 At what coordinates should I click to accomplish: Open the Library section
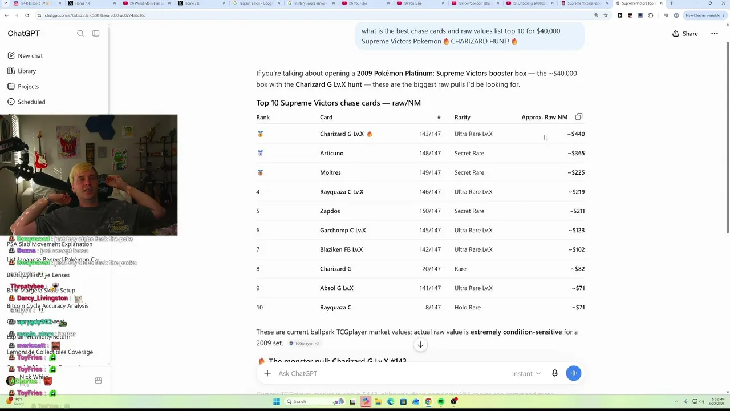pos(22,71)
